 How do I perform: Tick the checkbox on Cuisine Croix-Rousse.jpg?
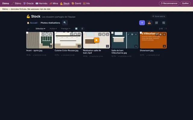(55, 33)
